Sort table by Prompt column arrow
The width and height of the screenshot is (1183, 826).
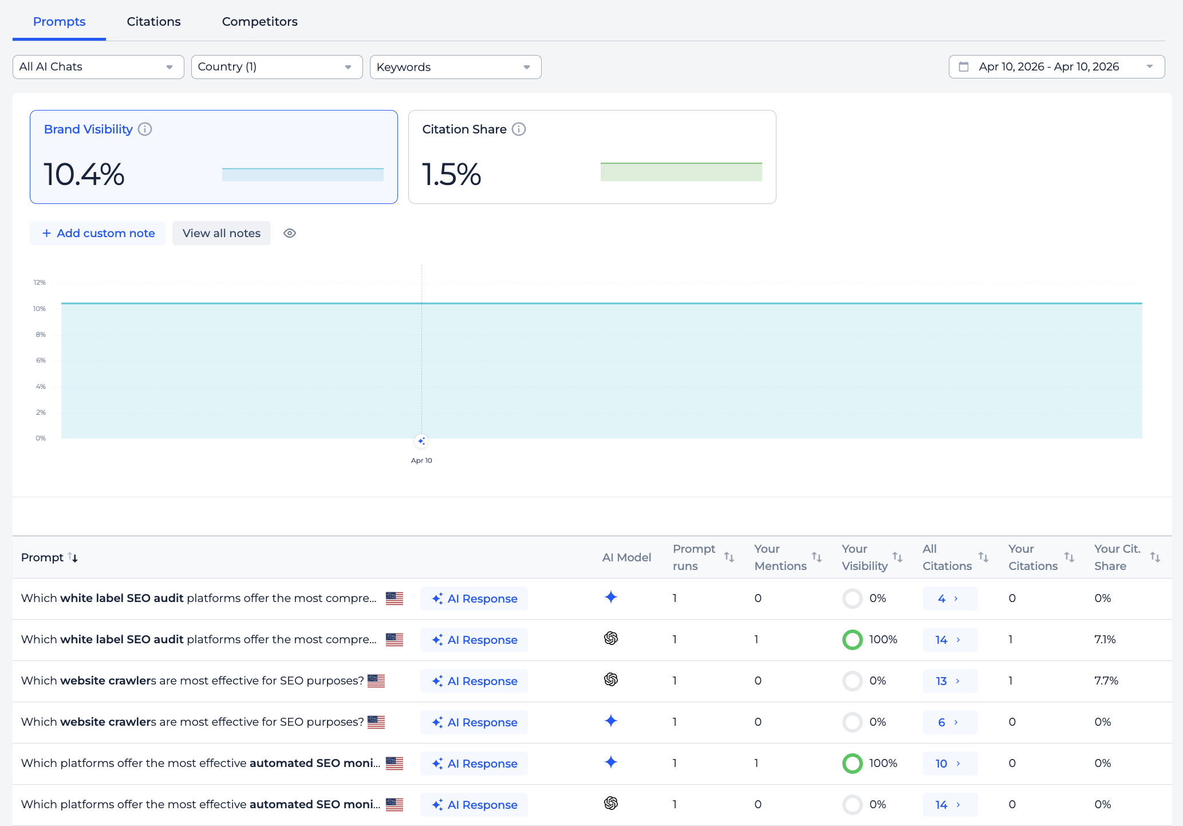[x=73, y=557]
